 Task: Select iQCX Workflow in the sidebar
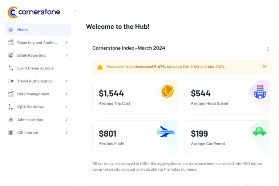(37, 107)
